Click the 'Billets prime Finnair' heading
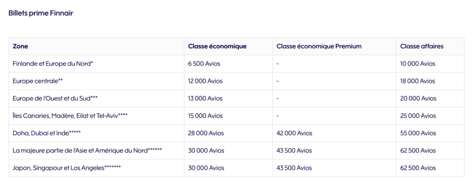 click(41, 13)
